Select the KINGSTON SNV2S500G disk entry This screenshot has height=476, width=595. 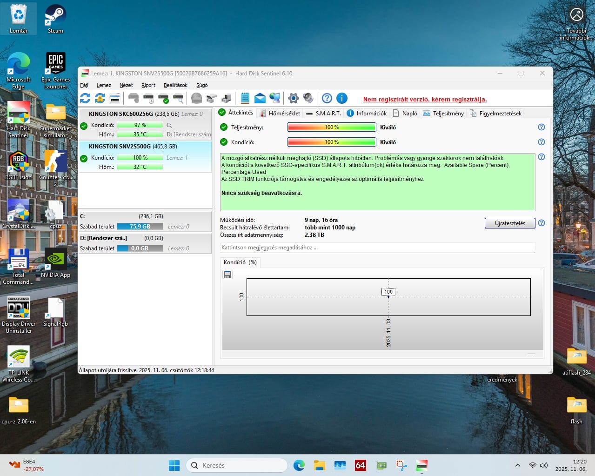pos(146,157)
